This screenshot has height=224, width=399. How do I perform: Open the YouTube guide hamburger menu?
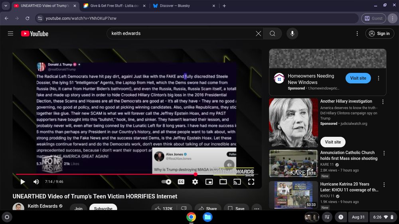[x=10, y=33]
